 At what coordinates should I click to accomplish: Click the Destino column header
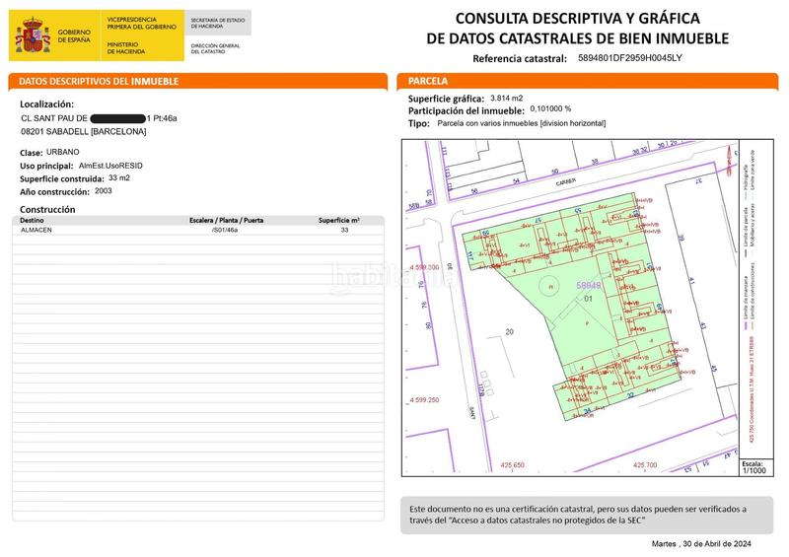33,221
